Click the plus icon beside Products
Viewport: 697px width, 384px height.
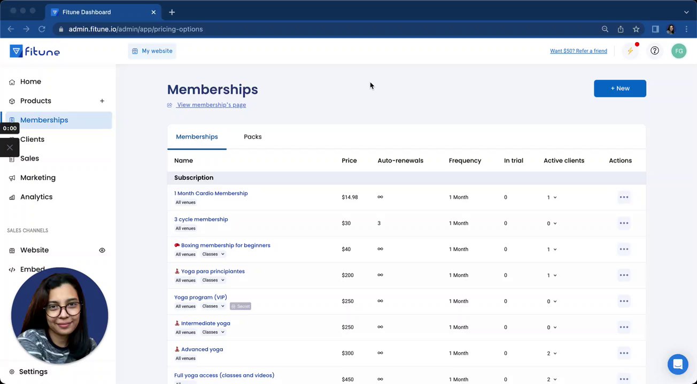(x=102, y=101)
